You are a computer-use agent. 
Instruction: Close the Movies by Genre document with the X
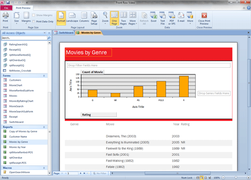click(x=249, y=33)
